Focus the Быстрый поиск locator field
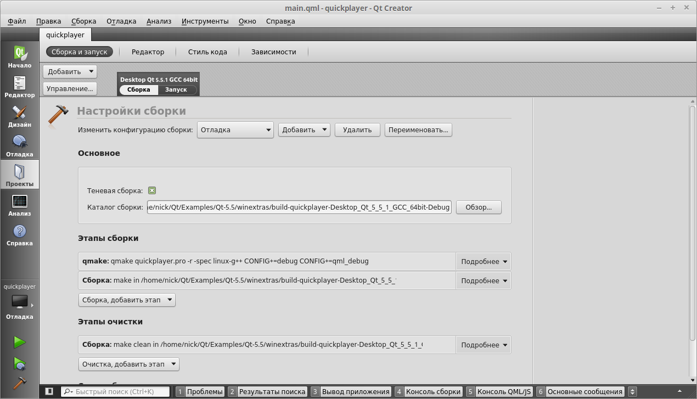697x399 pixels. pos(115,391)
